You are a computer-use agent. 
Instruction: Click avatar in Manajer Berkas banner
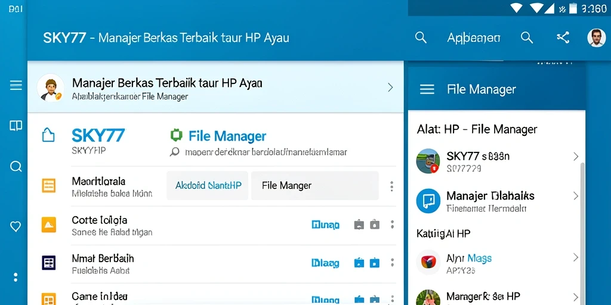51,88
